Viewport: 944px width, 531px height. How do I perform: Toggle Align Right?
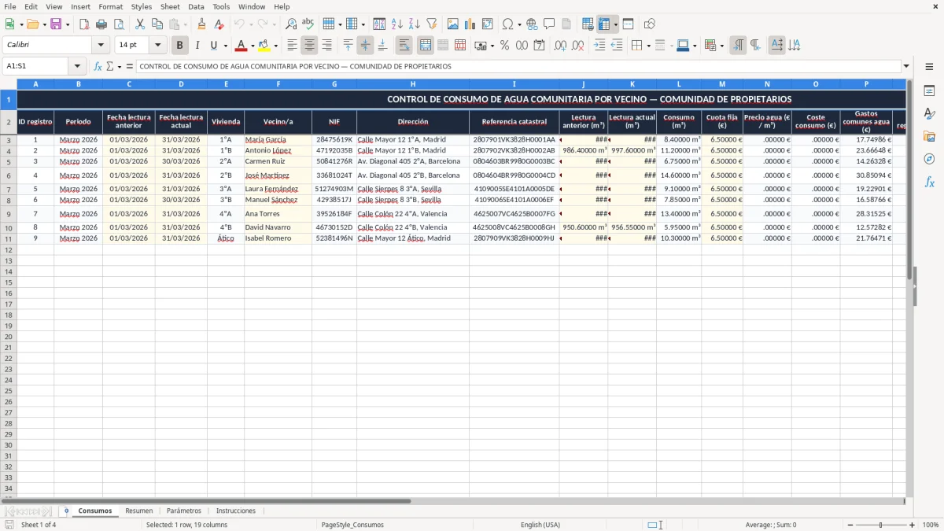click(327, 46)
